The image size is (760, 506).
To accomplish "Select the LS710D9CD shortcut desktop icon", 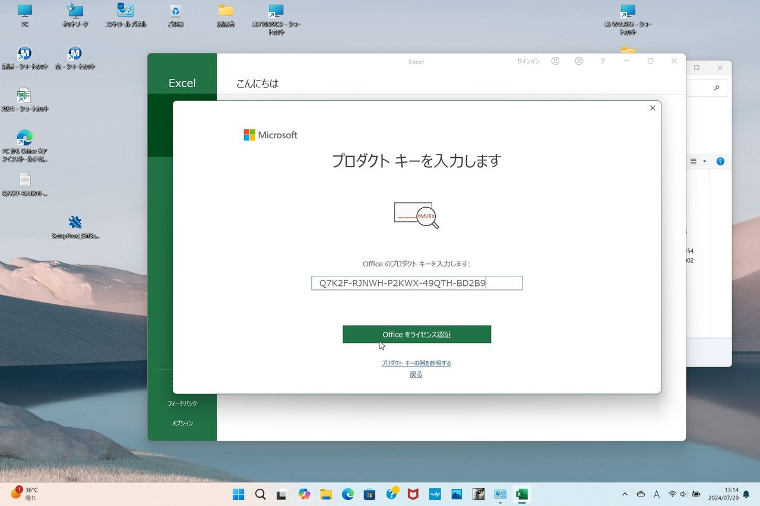I will (x=276, y=20).
